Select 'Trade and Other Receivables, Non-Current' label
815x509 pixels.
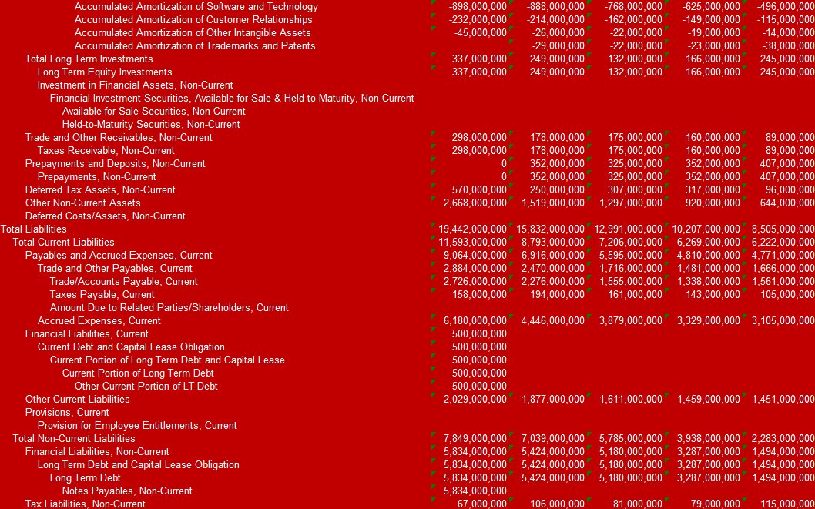coord(119,138)
